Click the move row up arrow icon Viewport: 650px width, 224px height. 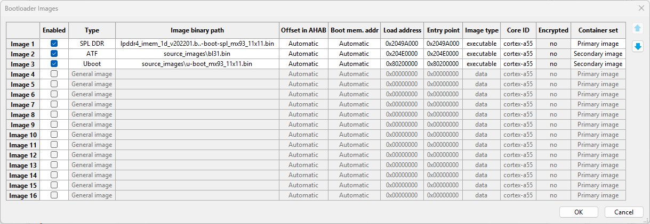coord(637,29)
